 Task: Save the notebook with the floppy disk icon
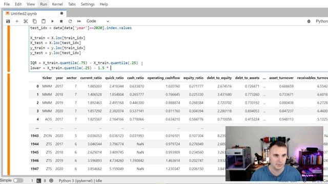8,21
